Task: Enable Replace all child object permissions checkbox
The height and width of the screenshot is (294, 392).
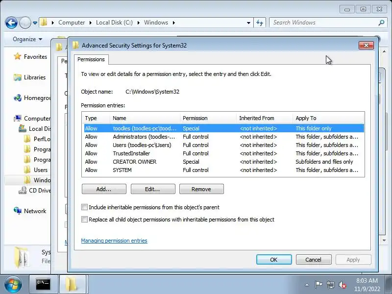Action: (84, 219)
